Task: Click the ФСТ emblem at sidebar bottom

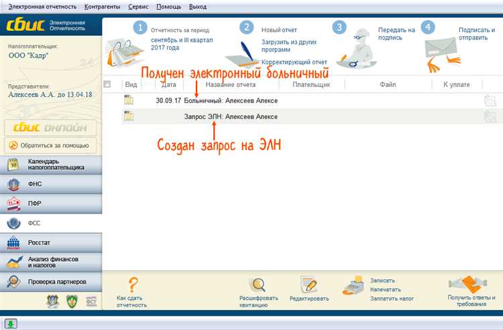Action: [x=91, y=301]
